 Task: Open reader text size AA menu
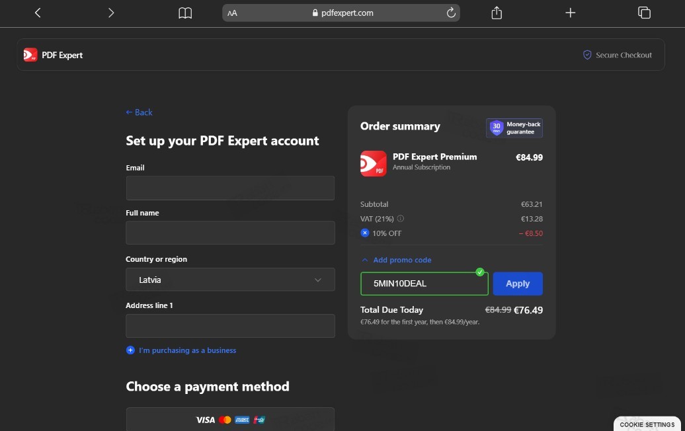coord(233,13)
